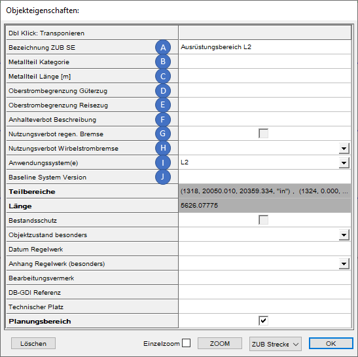Click the Löschen button
Screen dimensions: 358x357
pos(33,343)
